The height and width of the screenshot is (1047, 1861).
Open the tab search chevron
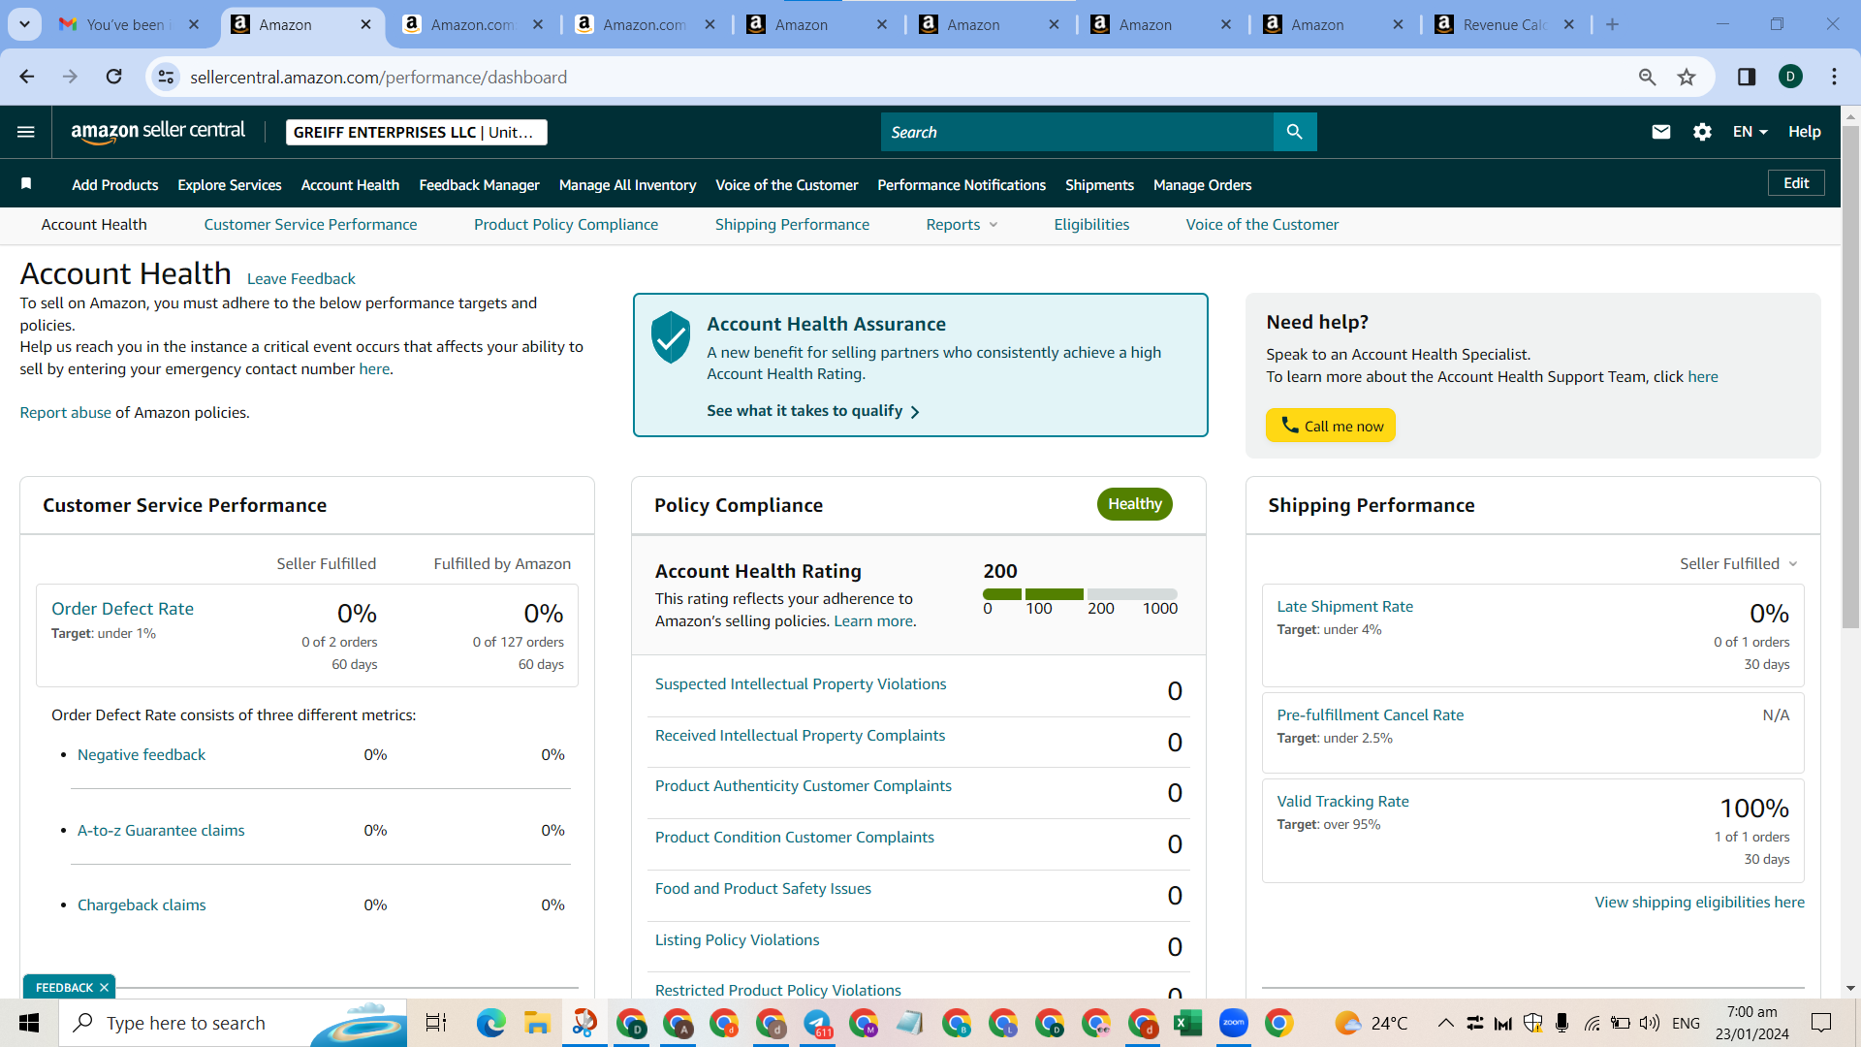24,24
